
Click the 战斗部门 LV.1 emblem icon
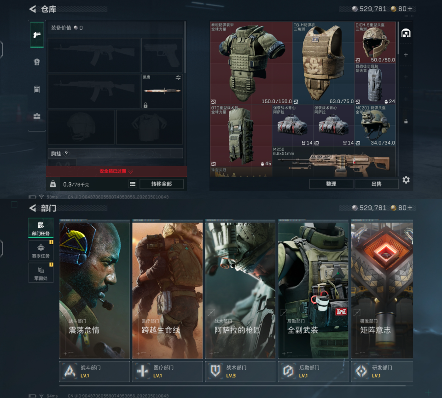70,371
